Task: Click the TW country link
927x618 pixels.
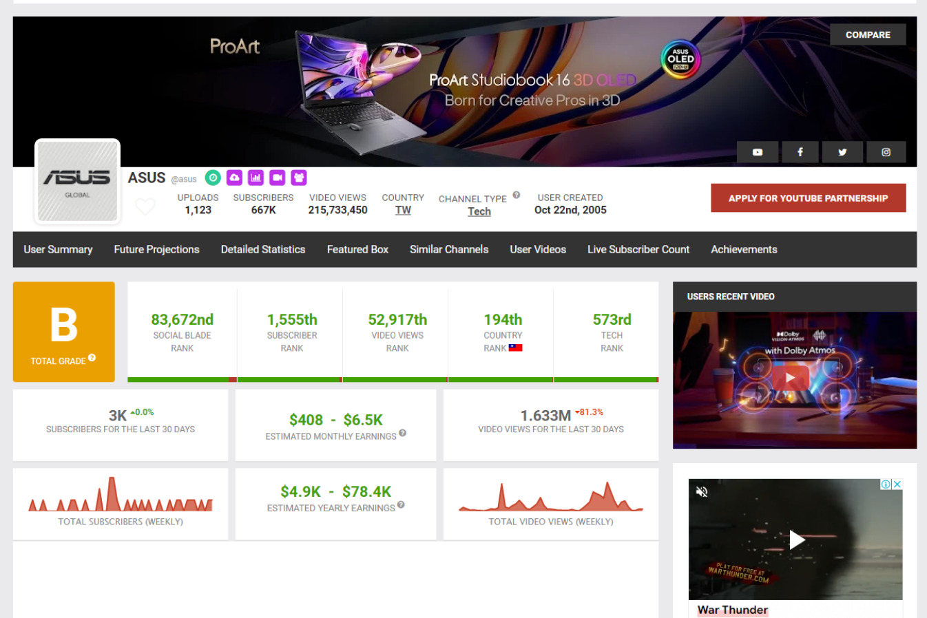Action: 403,210
